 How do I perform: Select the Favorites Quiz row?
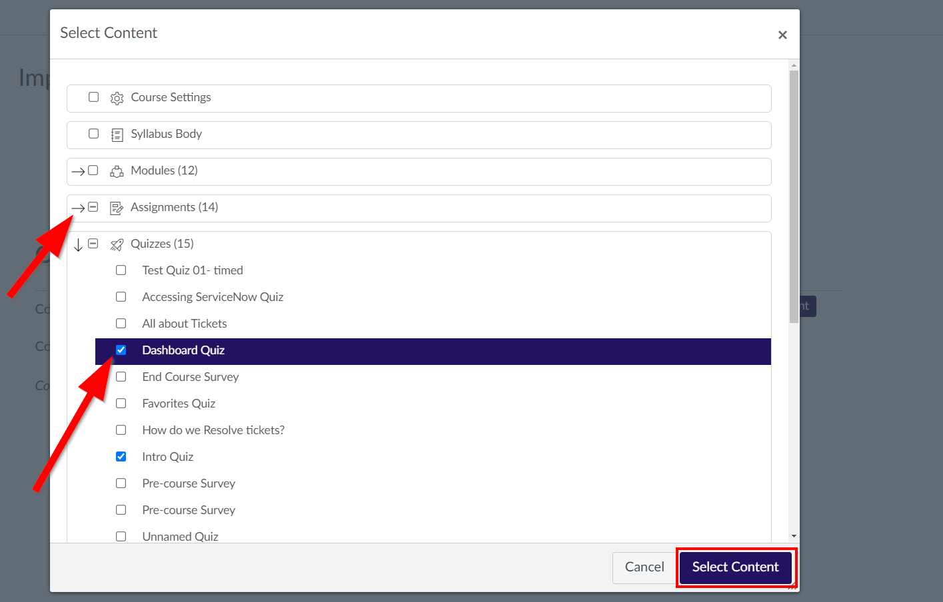433,404
